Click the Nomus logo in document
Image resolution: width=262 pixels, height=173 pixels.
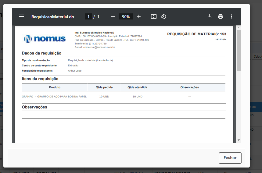[x=45, y=39]
